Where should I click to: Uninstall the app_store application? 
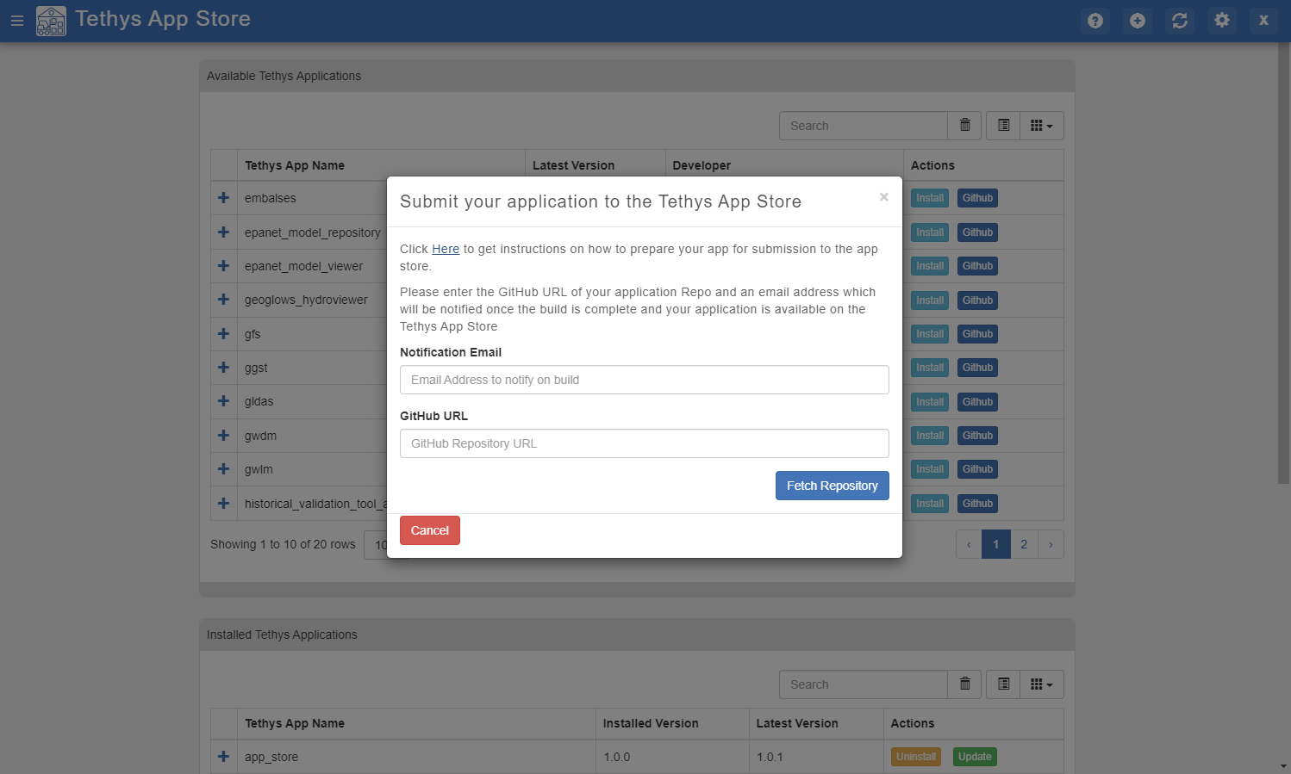click(x=916, y=757)
